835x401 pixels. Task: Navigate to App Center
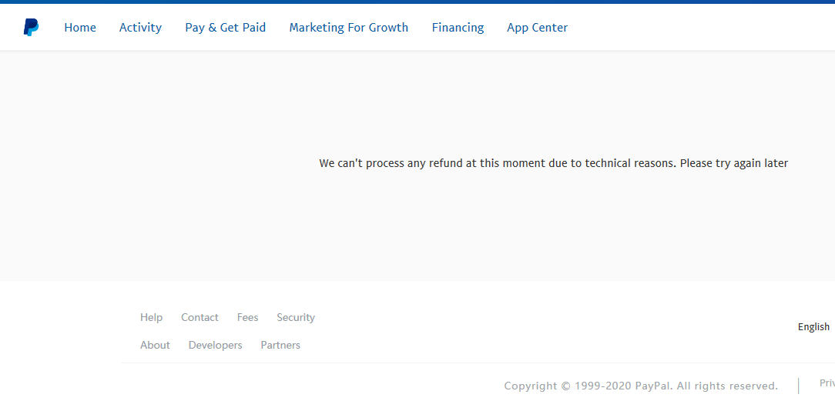click(537, 28)
